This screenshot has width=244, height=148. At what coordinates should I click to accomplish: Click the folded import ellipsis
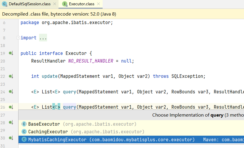click(x=43, y=38)
